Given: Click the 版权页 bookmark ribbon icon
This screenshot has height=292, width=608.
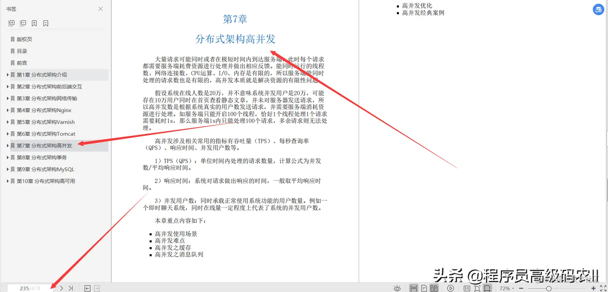Looking at the screenshot, I should [x=13, y=39].
